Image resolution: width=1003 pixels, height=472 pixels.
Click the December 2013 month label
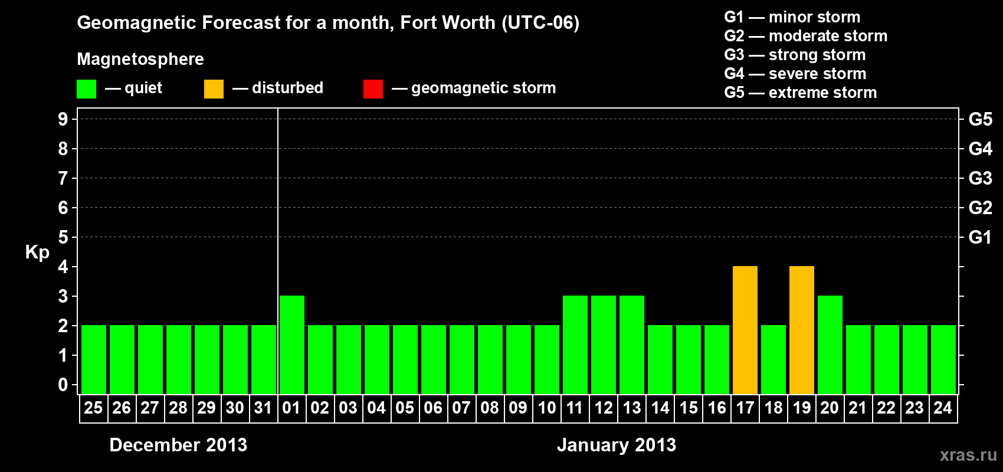pyautogui.click(x=178, y=445)
